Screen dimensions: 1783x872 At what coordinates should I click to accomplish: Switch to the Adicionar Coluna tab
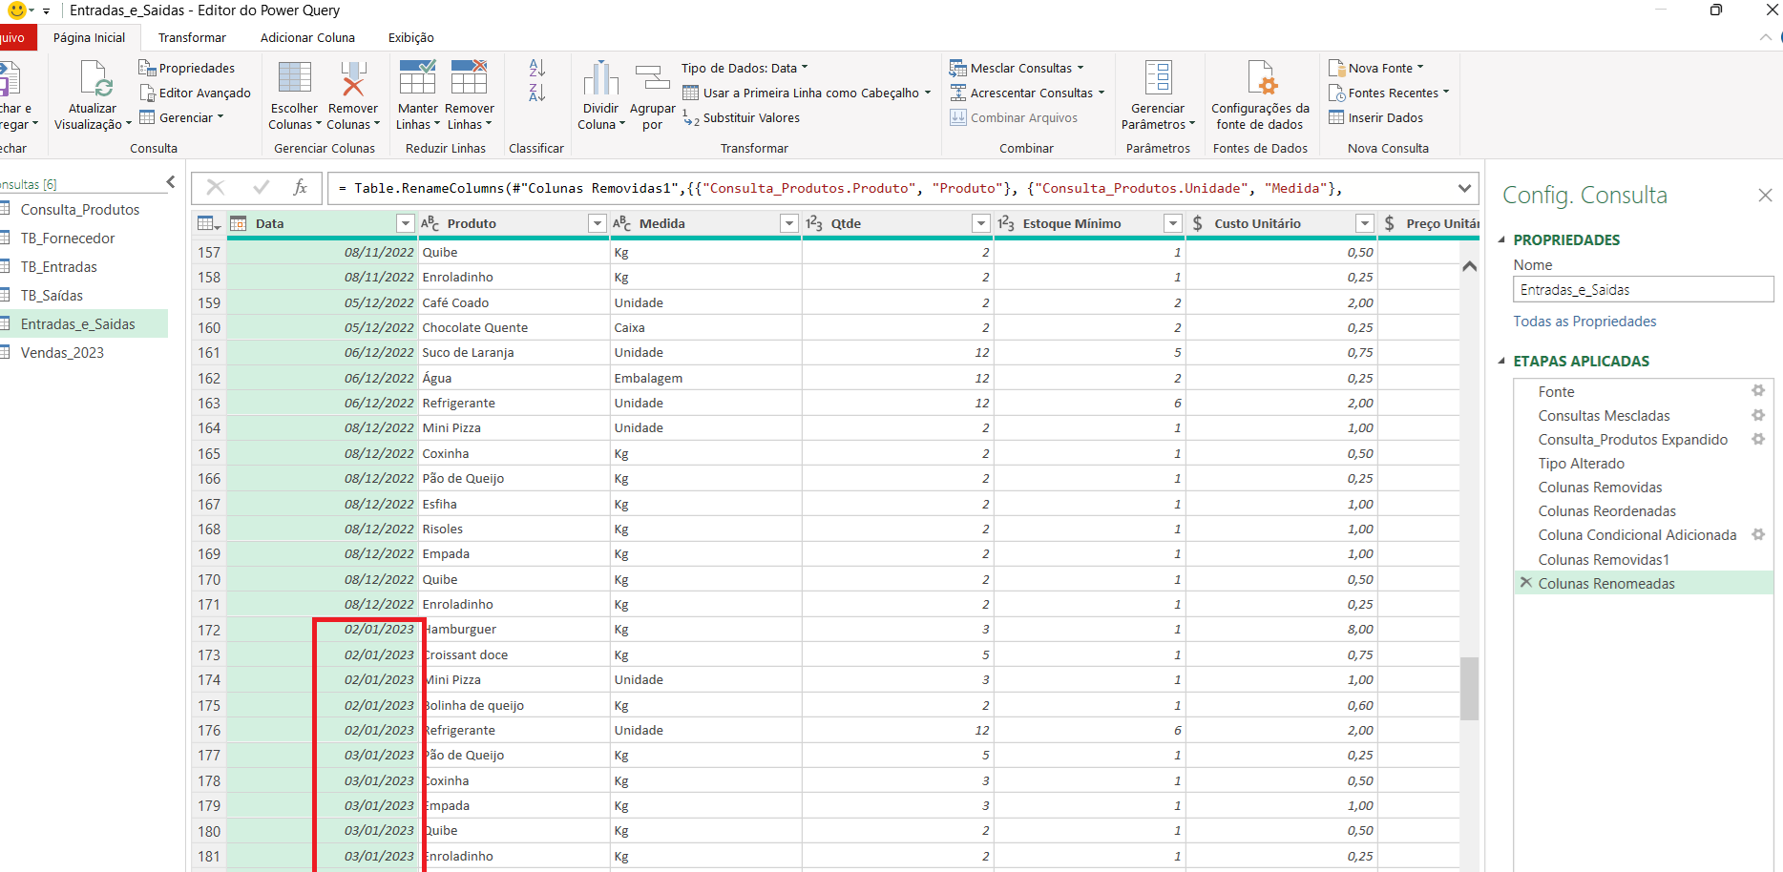tap(307, 37)
